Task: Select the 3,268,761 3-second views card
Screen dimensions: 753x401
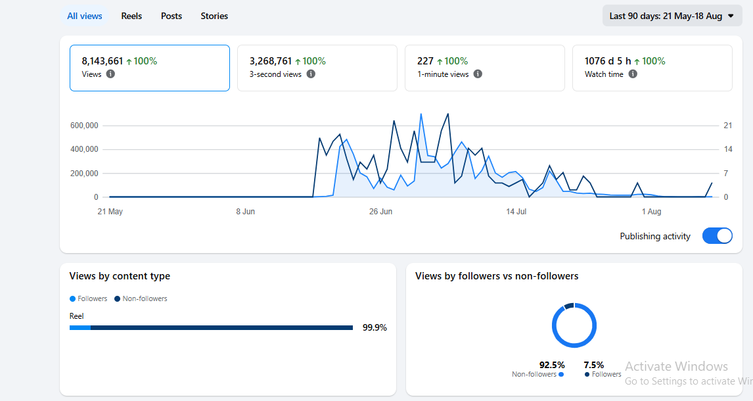Action: (317, 68)
